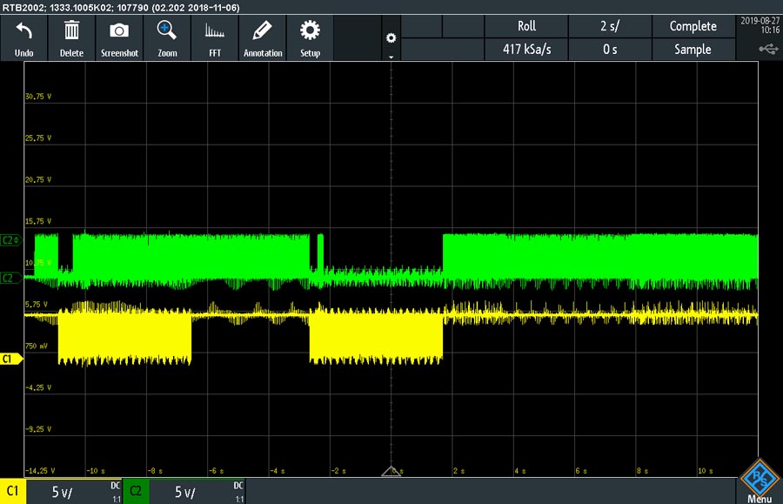Select the C1 ground level marker
The image size is (783, 504).
coord(11,359)
